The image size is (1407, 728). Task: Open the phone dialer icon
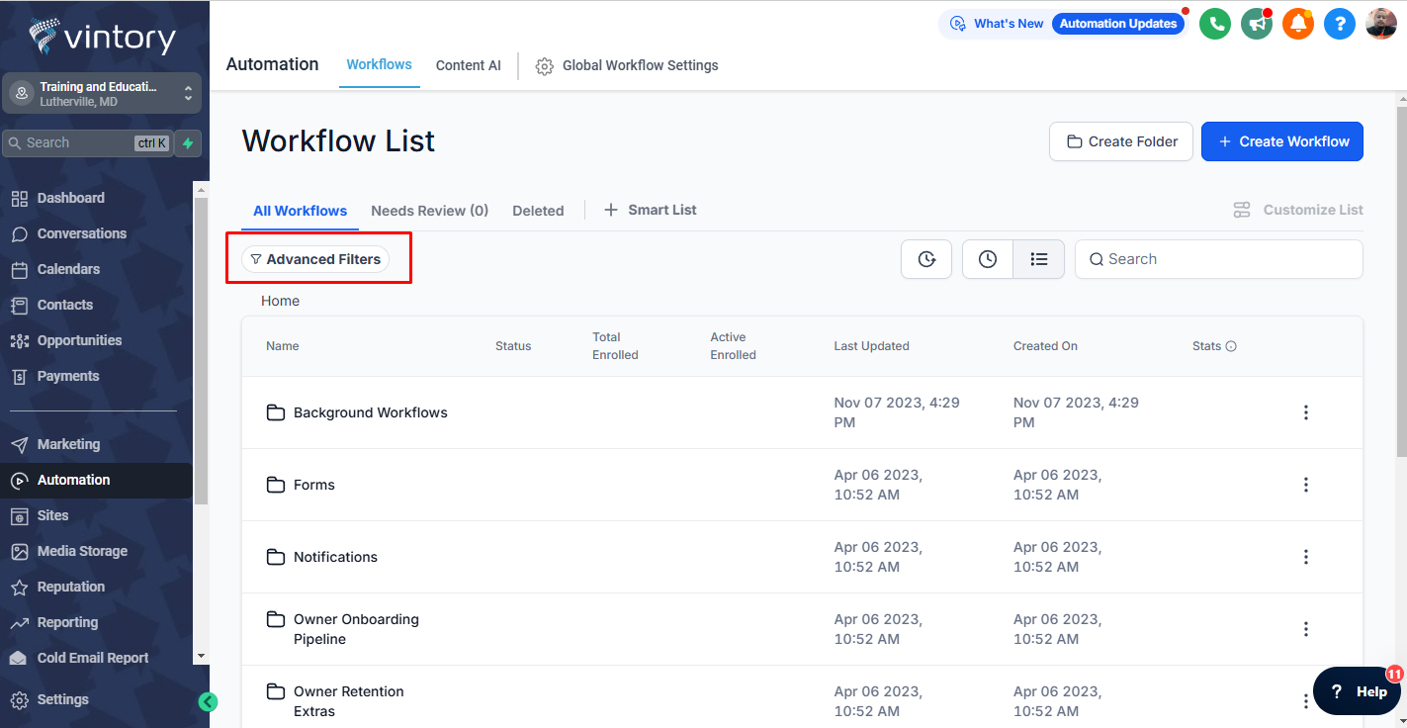pyautogui.click(x=1215, y=24)
